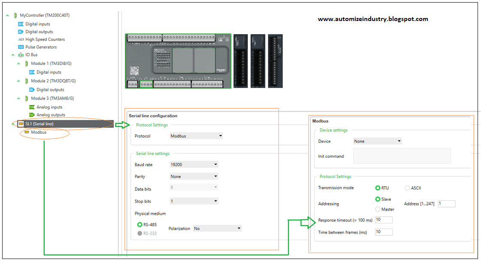Viewport: 481px width, 262px height.
Task: Click the first expansion module image
Action: point(240,61)
